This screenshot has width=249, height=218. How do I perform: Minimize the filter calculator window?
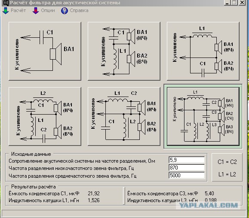coord(227,3)
